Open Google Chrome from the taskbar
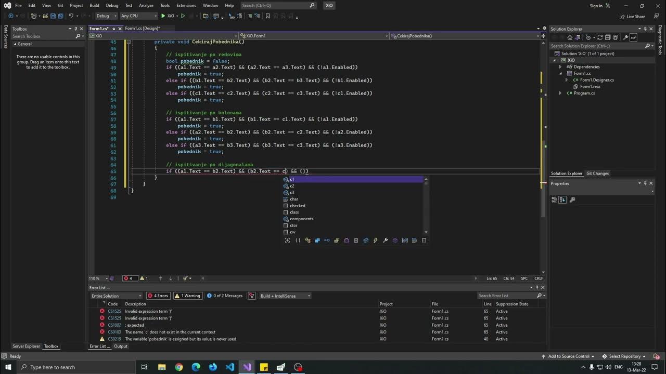Image resolution: width=666 pixels, height=374 pixels. click(x=179, y=367)
